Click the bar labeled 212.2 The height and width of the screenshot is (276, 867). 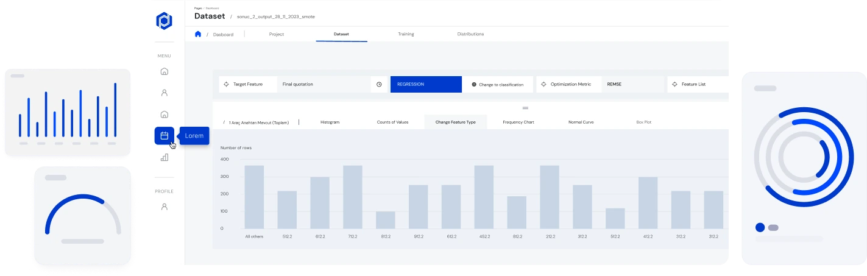point(550,197)
